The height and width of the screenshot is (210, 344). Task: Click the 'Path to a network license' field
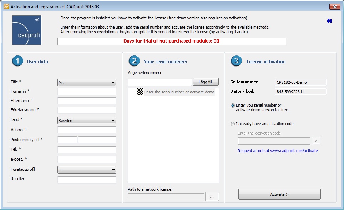166,197
